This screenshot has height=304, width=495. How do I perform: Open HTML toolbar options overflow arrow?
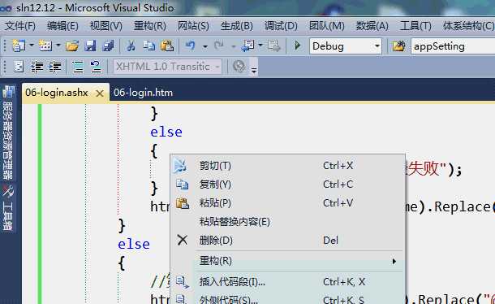point(254,70)
